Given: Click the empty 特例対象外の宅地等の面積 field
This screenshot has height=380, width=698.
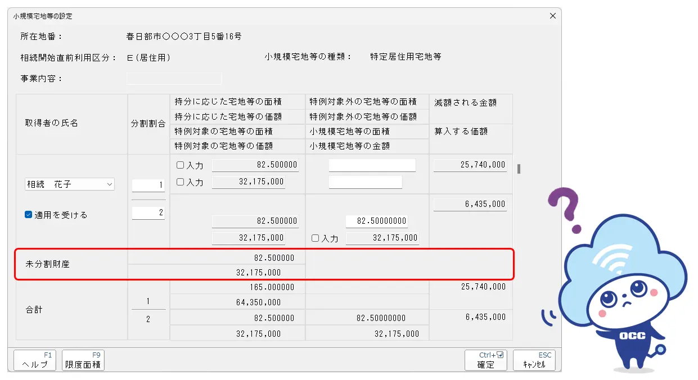Looking at the screenshot, I should tap(372, 165).
